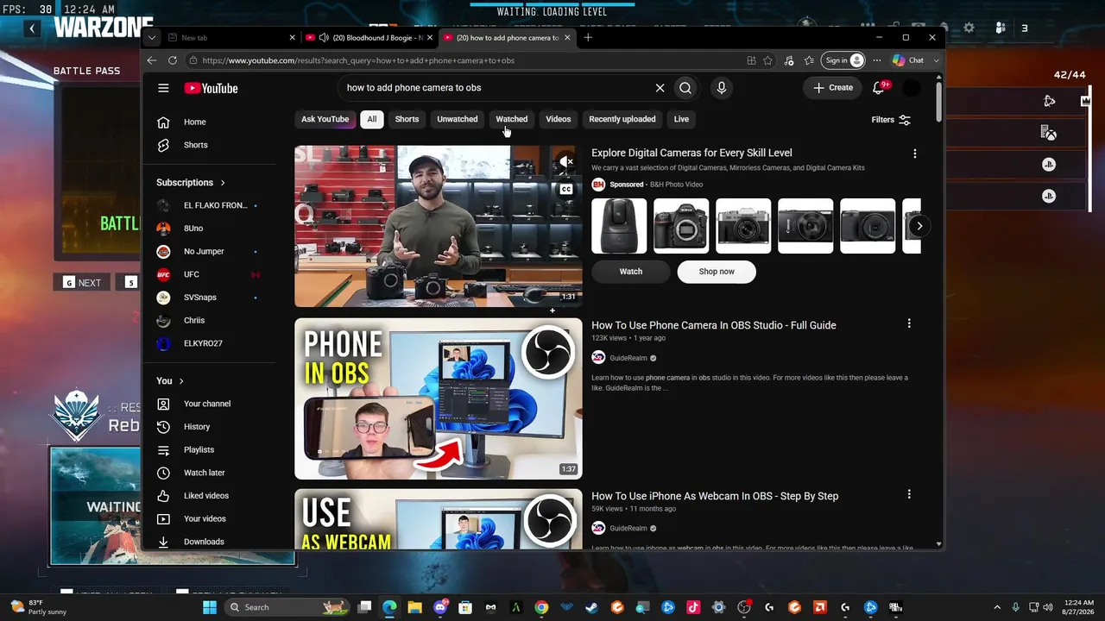Open the History icon in the sidebar
This screenshot has width=1105, height=621.
click(163, 427)
